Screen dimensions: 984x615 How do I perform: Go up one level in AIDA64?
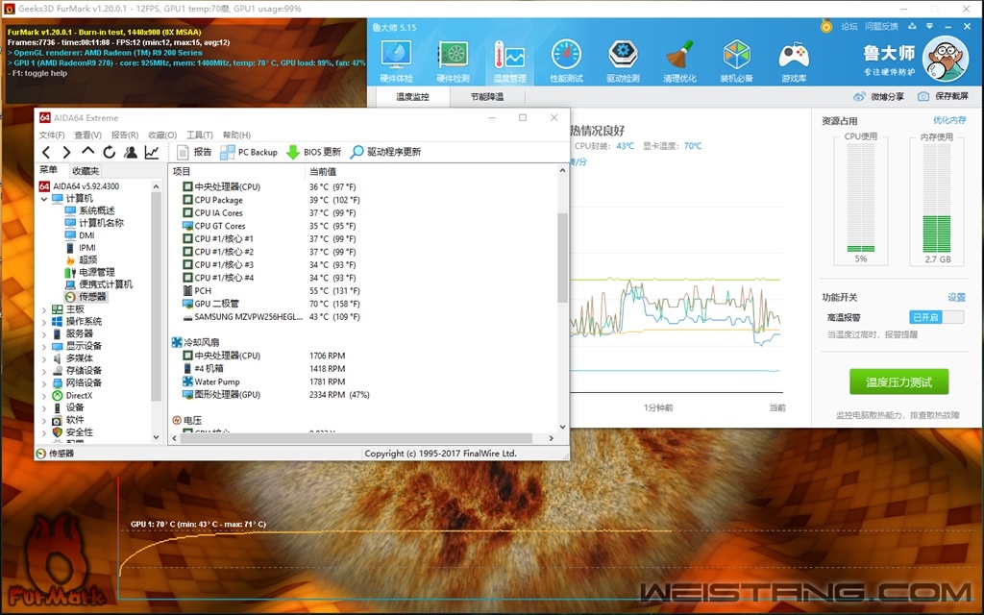(x=87, y=152)
